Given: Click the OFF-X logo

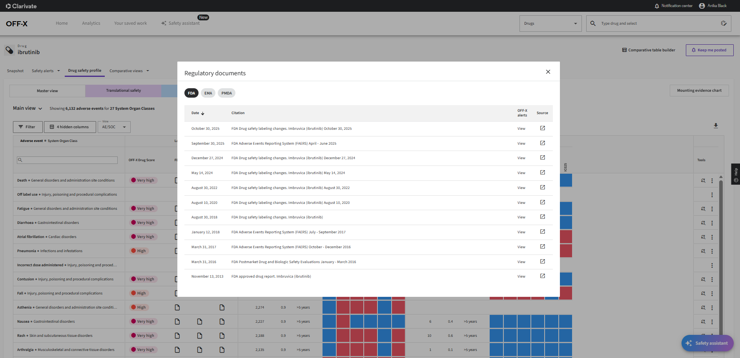Looking at the screenshot, I should tap(17, 24).
